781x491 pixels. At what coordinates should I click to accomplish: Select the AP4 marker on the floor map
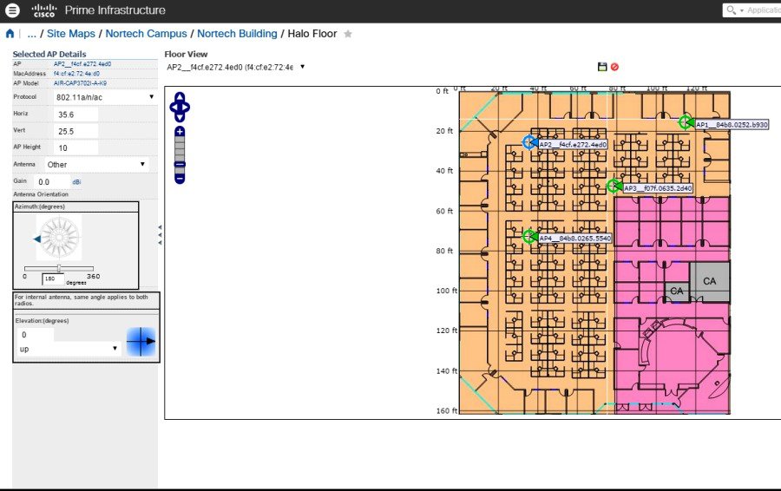(529, 236)
